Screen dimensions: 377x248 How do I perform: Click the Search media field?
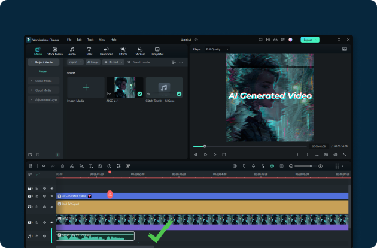(x=149, y=62)
